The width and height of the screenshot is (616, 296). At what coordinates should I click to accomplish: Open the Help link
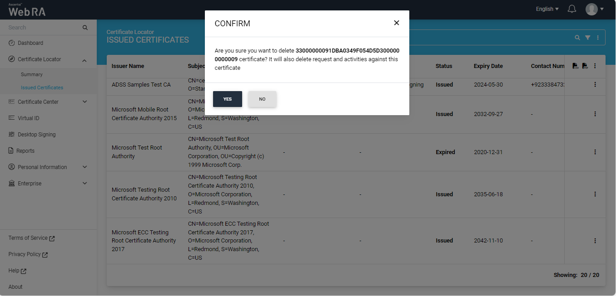17,271
